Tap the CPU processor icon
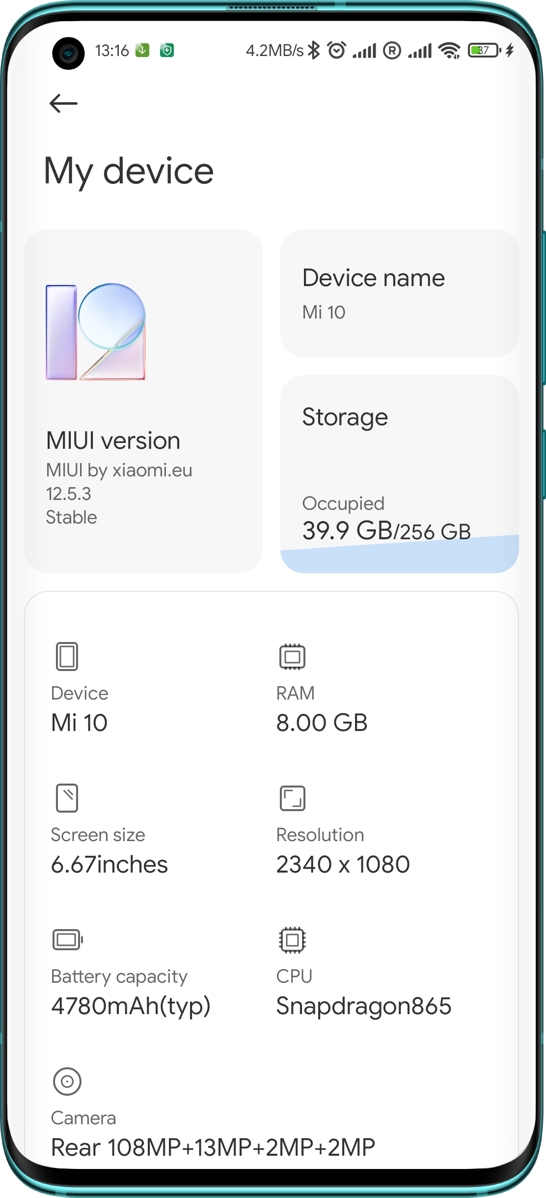 [x=292, y=940]
